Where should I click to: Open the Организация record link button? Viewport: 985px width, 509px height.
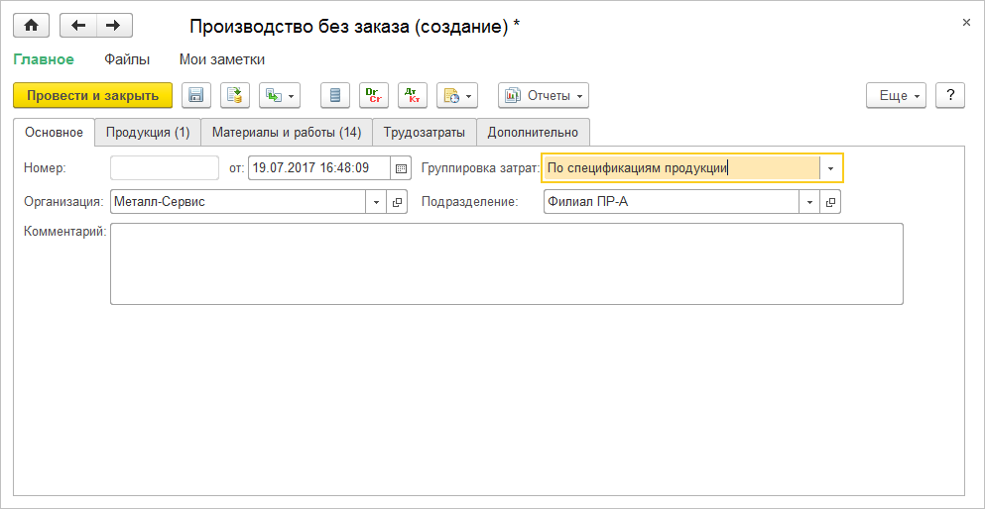point(397,202)
